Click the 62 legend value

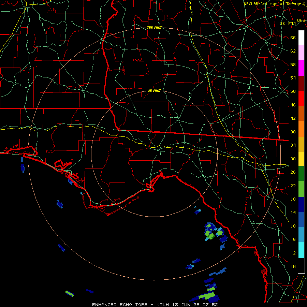pos(293,51)
